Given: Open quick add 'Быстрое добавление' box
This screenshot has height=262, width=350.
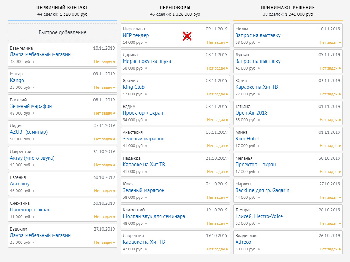Looking at the screenshot, I should click(62, 32).
